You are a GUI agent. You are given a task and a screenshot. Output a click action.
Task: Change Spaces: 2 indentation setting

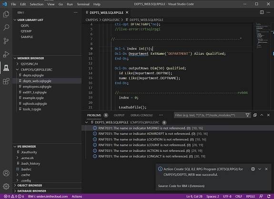pos(213,196)
